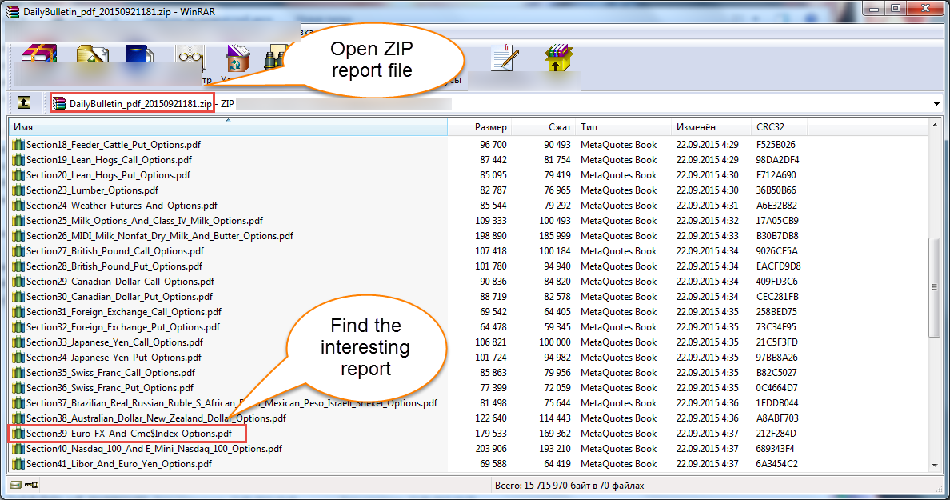Click the Delete files recycle bin icon
Viewport: 950px width, 500px height.
[x=237, y=58]
